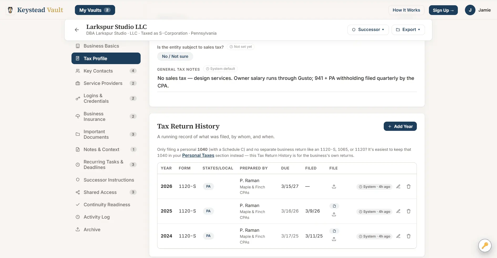Click the System 4h ago badge for 2024
The width and height of the screenshot is (497, 258).
(x=374, y=236)
